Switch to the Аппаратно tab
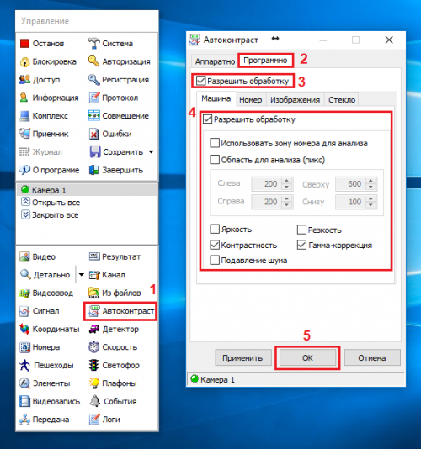This screenshot has width=421, height=449. pos(215,61)
